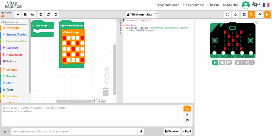
Task: Toggle the center LED of image block
Action: pos(73,49)
